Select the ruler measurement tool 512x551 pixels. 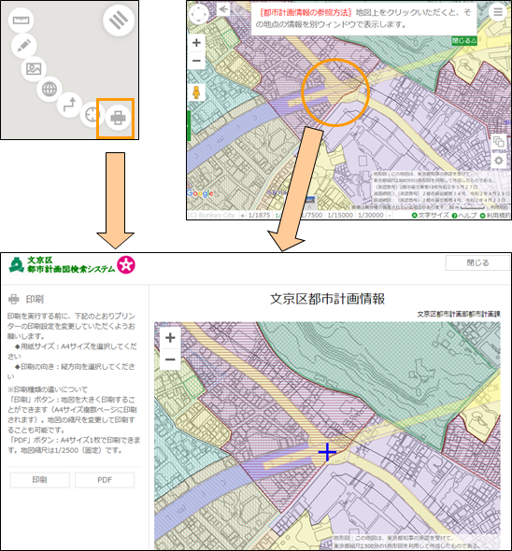pos(22,21)
